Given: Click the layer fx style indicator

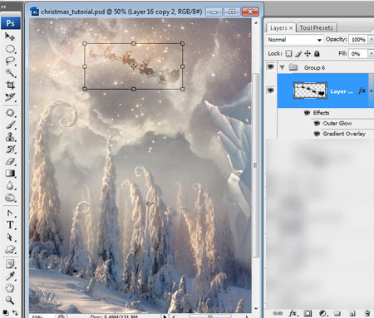Looking at the screenshot, I should click(x=362, y=91).
